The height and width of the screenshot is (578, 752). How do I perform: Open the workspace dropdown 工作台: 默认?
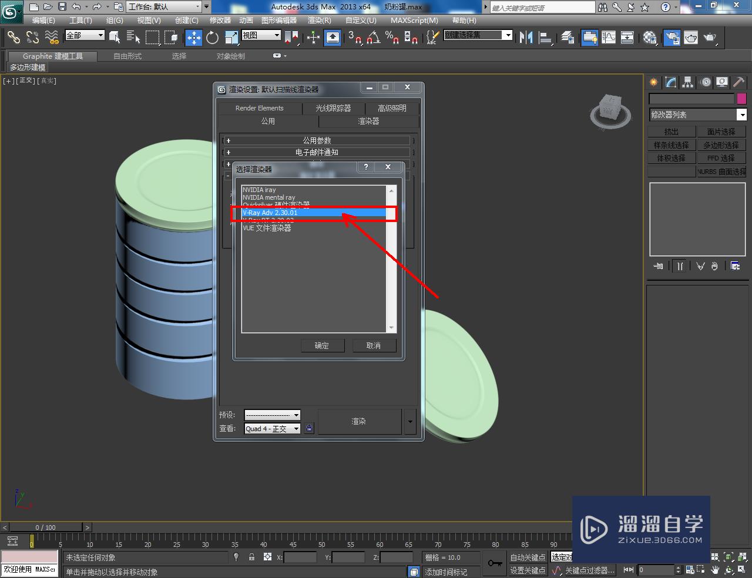pyautogui.click(x=164, y=6)
